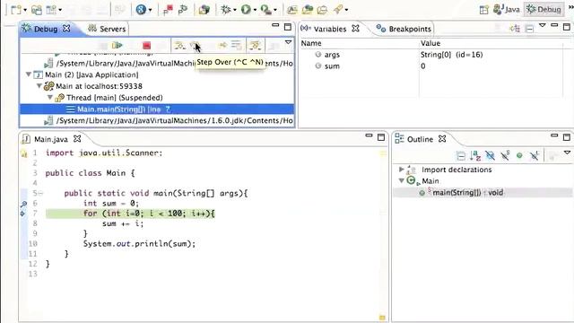Image resolution: width=574 pixels, height=323 pixels.
Task: Collapse Main class in Outline
Action: [401, 180]
